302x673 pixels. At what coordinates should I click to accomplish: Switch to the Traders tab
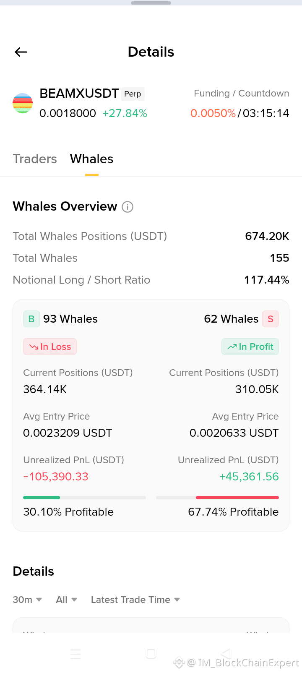tap(35, 159)
